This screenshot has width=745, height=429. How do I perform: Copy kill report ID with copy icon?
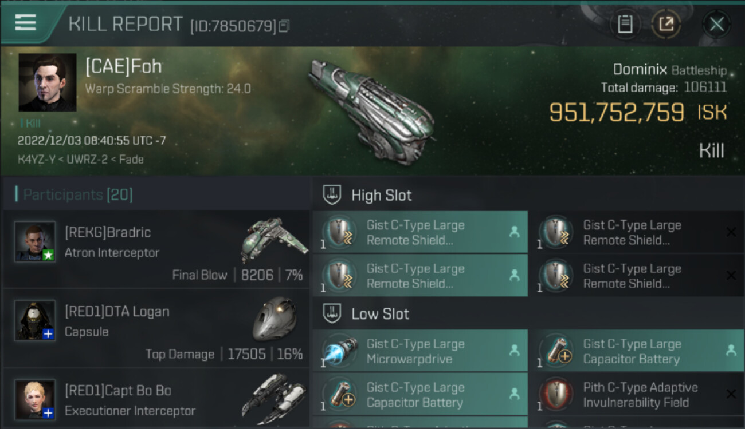pos(284,26)
